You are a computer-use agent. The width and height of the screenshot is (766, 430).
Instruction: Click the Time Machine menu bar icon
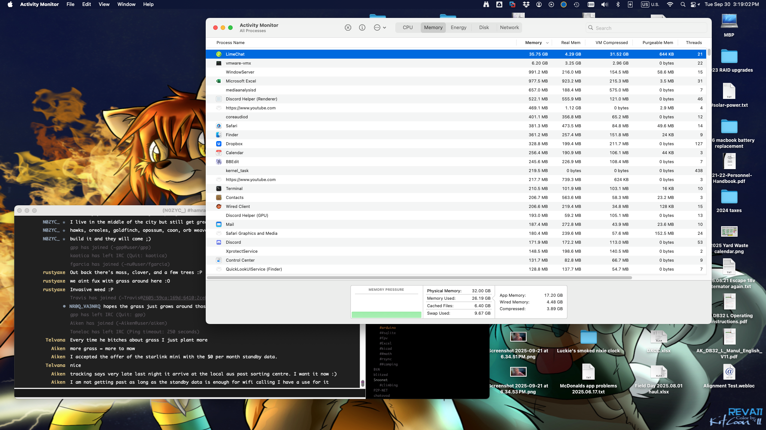[577, 4]
